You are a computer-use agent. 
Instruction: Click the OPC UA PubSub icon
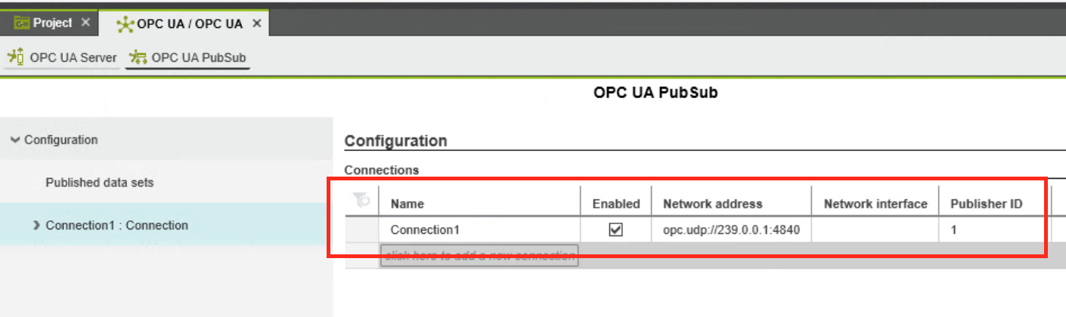click(x=138, y=57)
